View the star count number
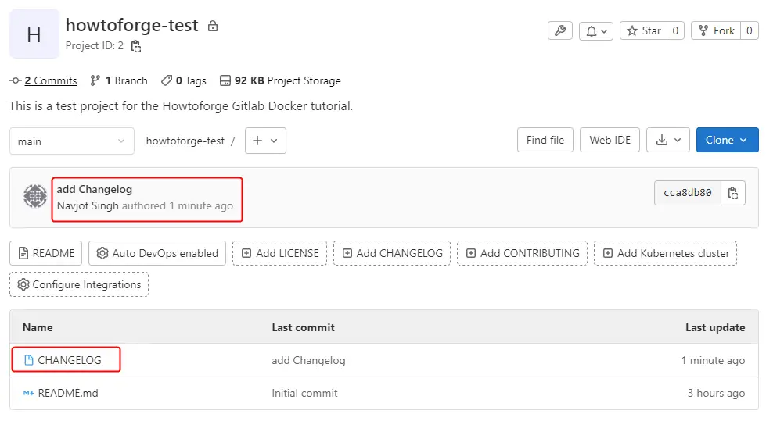The height and width of the screenshot is (421, 766). click(675, 30)
